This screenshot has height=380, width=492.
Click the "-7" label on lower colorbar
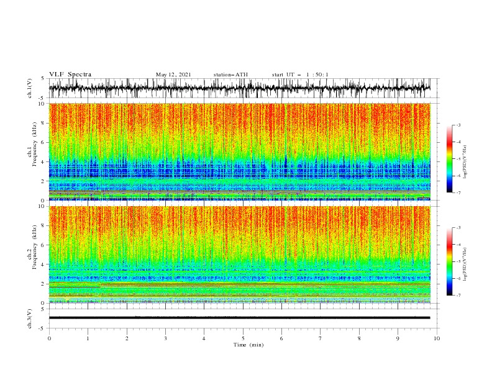(458, 296)
